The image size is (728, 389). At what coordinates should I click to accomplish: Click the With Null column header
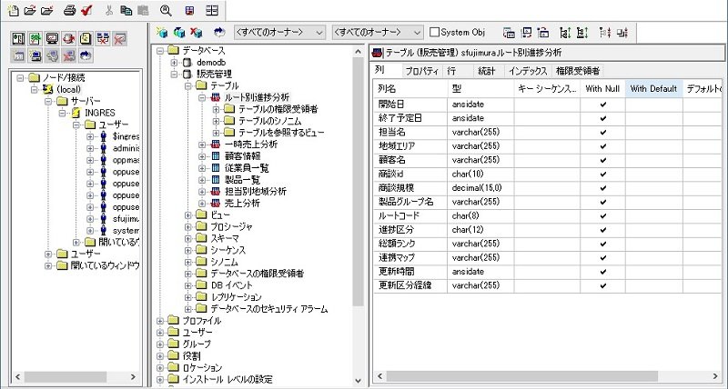[x=602, y=88]
